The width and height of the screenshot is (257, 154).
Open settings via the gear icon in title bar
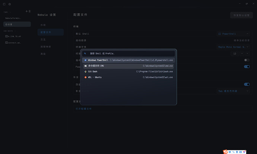pyautogui.click(x=10, y=4)
